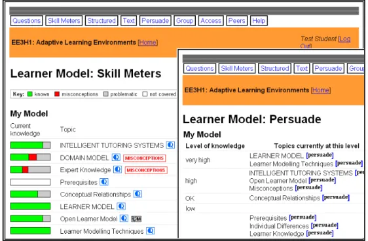Select Text tab in Persuade window

(x=302, y=68)
